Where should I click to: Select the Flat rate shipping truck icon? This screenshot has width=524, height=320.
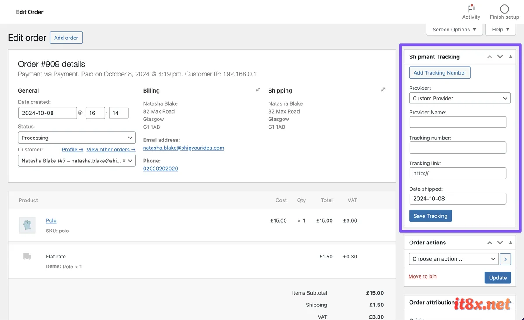coord(27,257)
